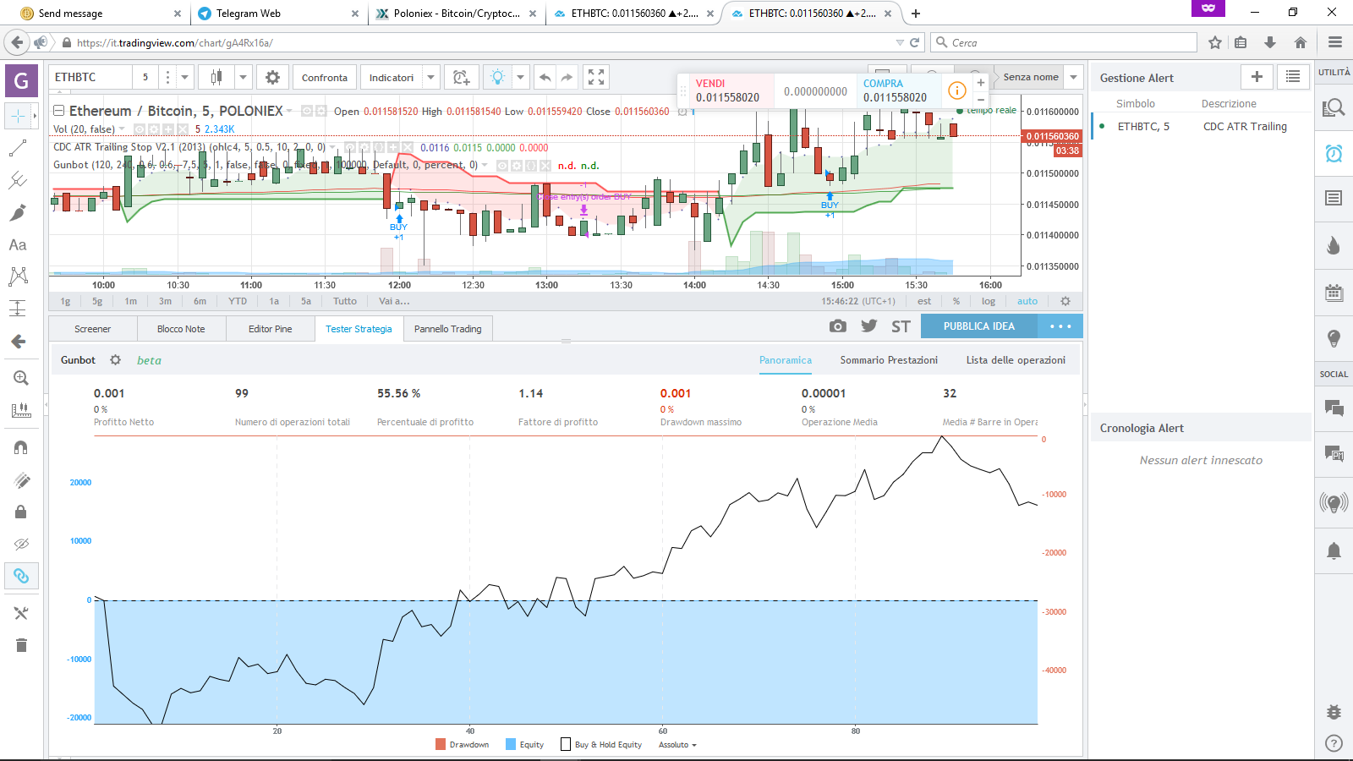Image resolution: width=1353 pixels, height=761 pixels.
Task: Open the ideas lightbulb dropdown arrow
Action: pos(520,77)
